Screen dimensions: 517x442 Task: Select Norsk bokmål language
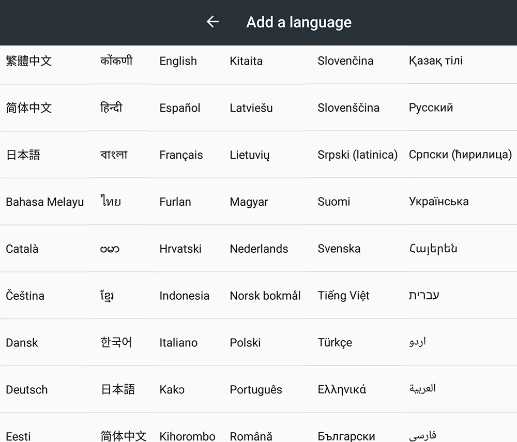(265, 296)
